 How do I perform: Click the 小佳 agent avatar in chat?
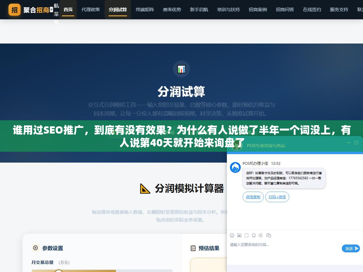point(235,167)
